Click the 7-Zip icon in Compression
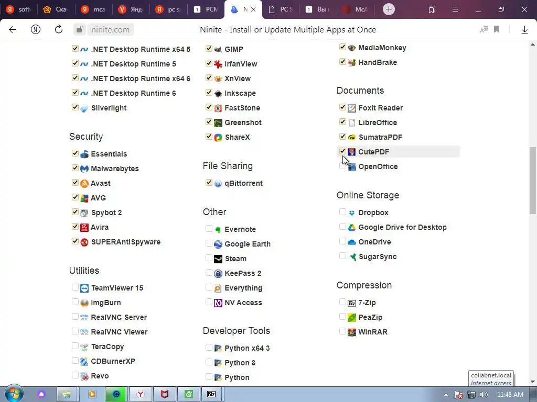537x402 pixels. (x=352, y=303)
